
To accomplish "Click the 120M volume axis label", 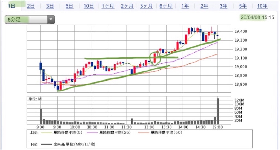I will [239, 100].
